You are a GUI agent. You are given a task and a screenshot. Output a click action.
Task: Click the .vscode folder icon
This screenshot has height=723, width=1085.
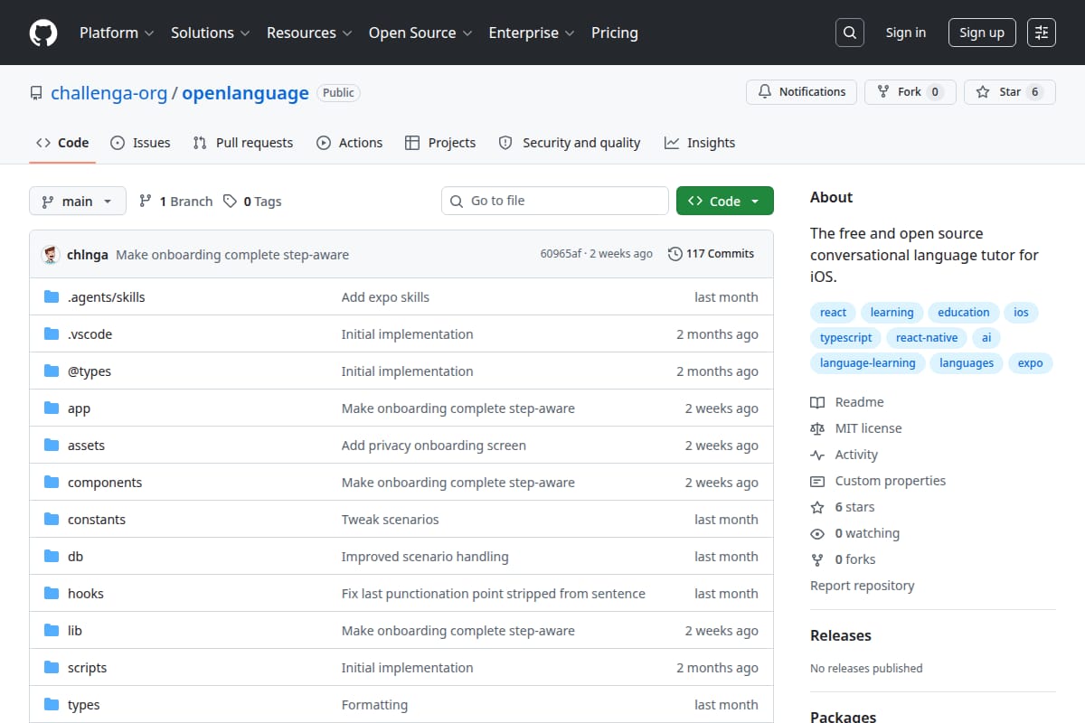[52, 334]
